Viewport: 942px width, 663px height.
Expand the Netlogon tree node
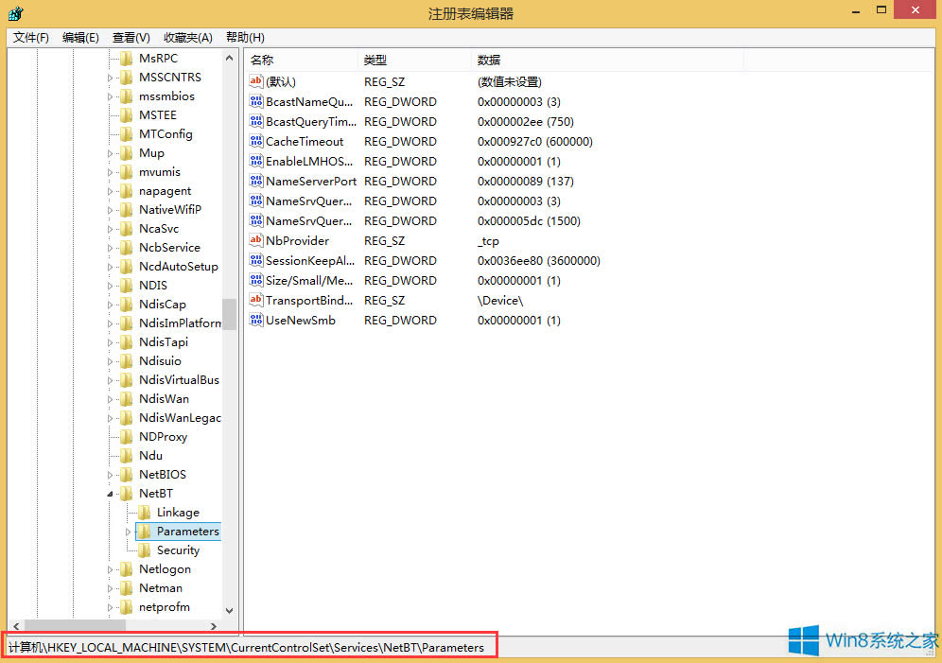tap(112, 568)
